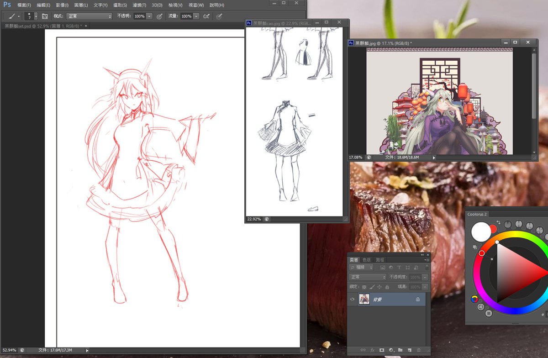Screen dimensions: 548x358
Task: Open the 說明(H) menu
Action: pos(217,5)
